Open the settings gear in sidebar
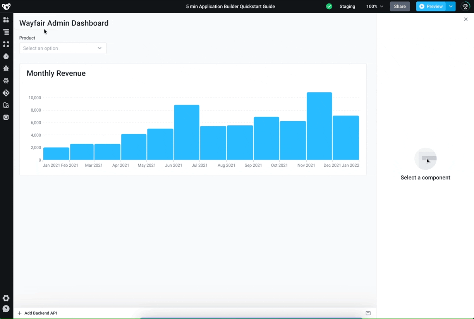 pyautogui.click(x=6, y=298)
